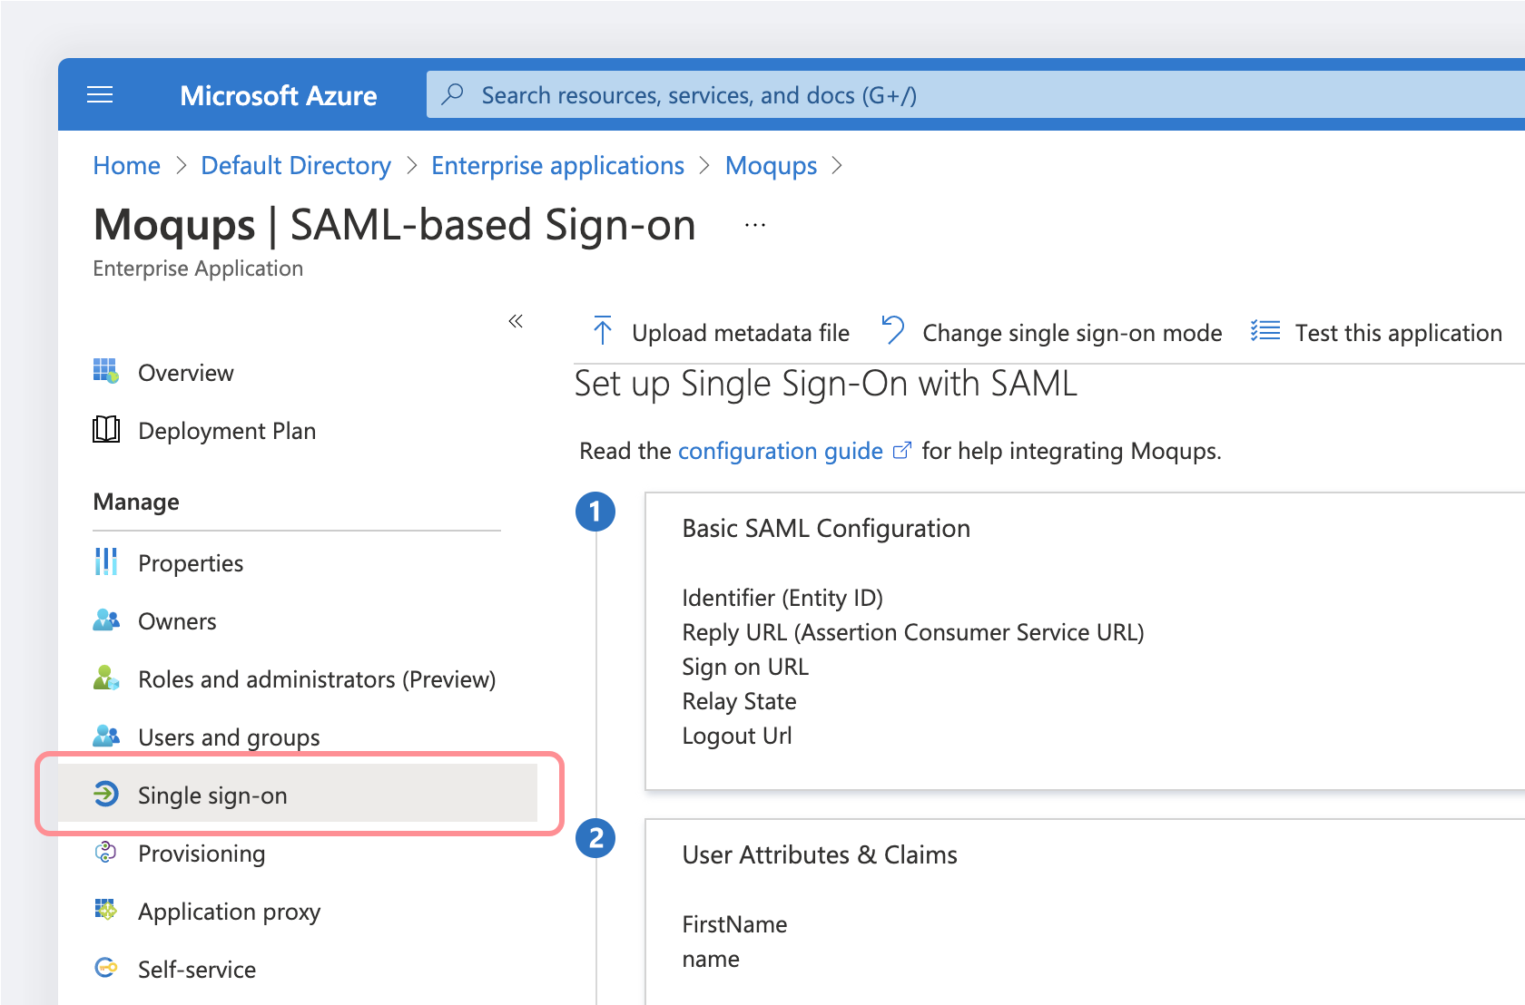Start Test this application
The height and width of the screenshot is (1005, 1525).
[1398, 332]
